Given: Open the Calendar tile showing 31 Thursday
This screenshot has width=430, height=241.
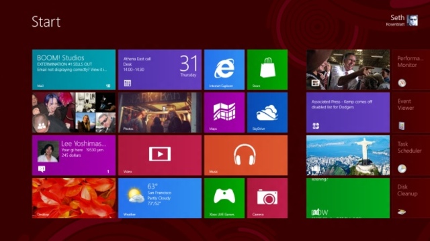Looking at the screenshot, I should (160, 70).
